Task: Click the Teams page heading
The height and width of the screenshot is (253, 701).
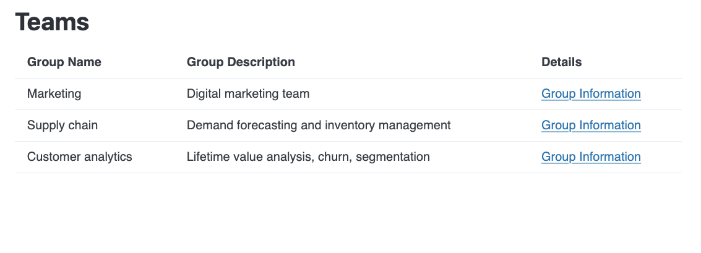Action: pos(53,23)
